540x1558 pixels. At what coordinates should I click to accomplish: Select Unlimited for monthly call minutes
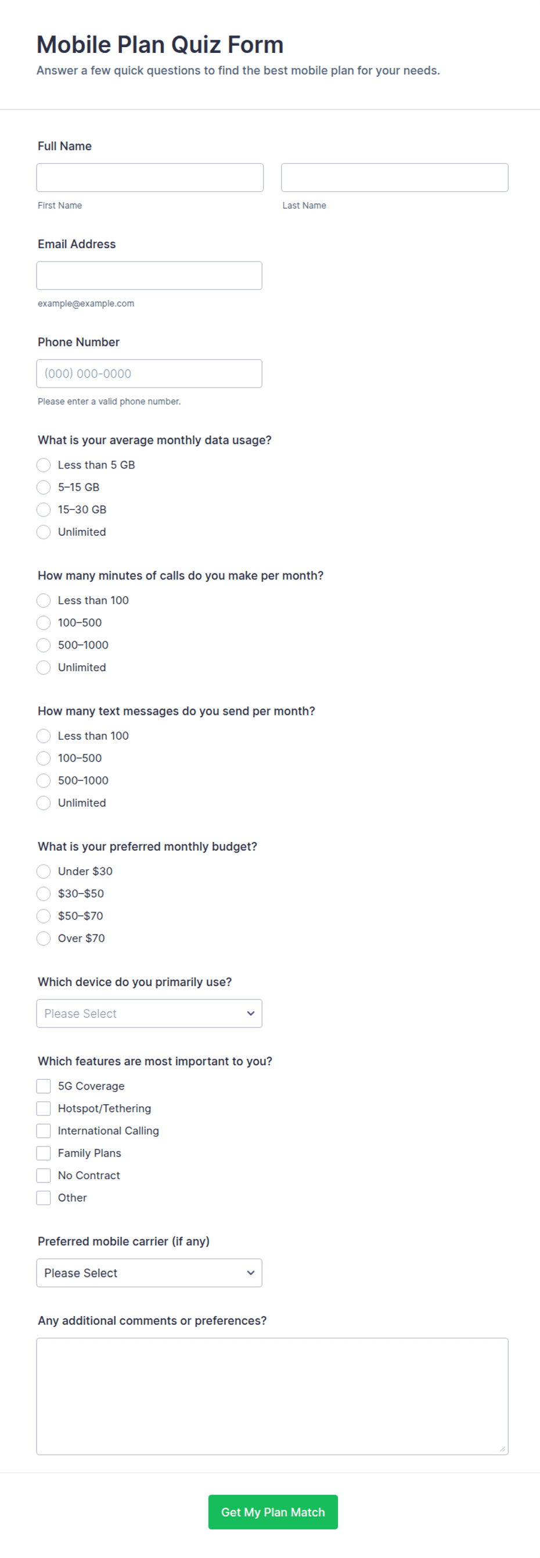(44, 667)
